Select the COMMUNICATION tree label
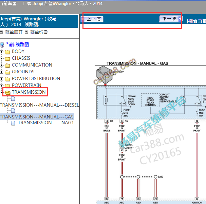 pyautogui.click(x=32, y=65)
